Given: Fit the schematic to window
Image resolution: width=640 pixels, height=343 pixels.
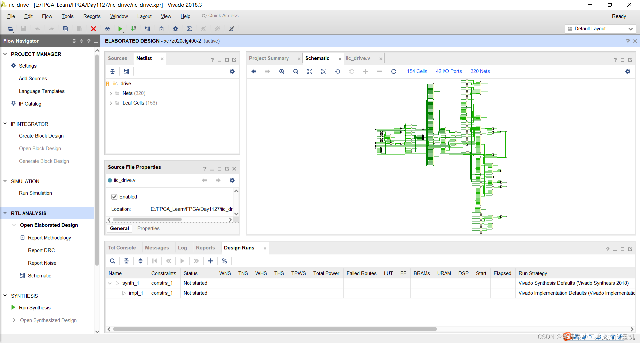Looking at the screenshot, I should (x=310, y=71).
